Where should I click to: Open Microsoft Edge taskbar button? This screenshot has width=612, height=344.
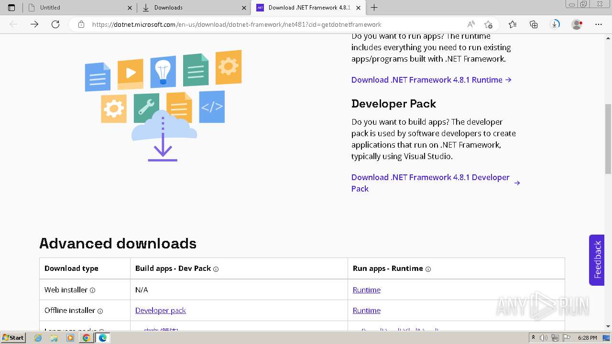[x=102, y=338]
